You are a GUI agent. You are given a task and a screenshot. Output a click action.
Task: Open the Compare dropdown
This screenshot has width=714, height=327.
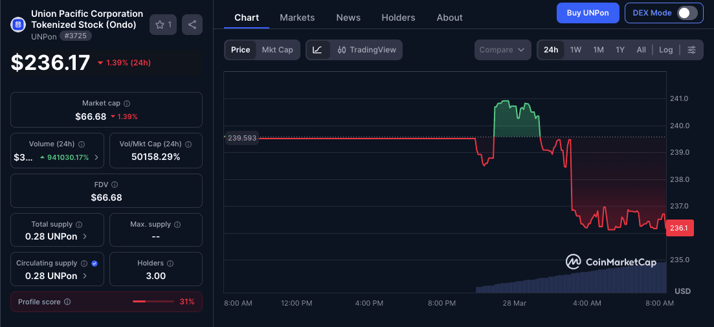point(502,50)
